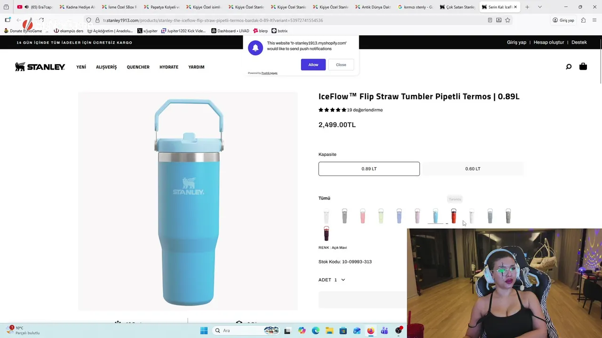Screen dimensions: 602x338
Task: Click the 19 değerlendirme reviews text
Action: tap(365, 110)
